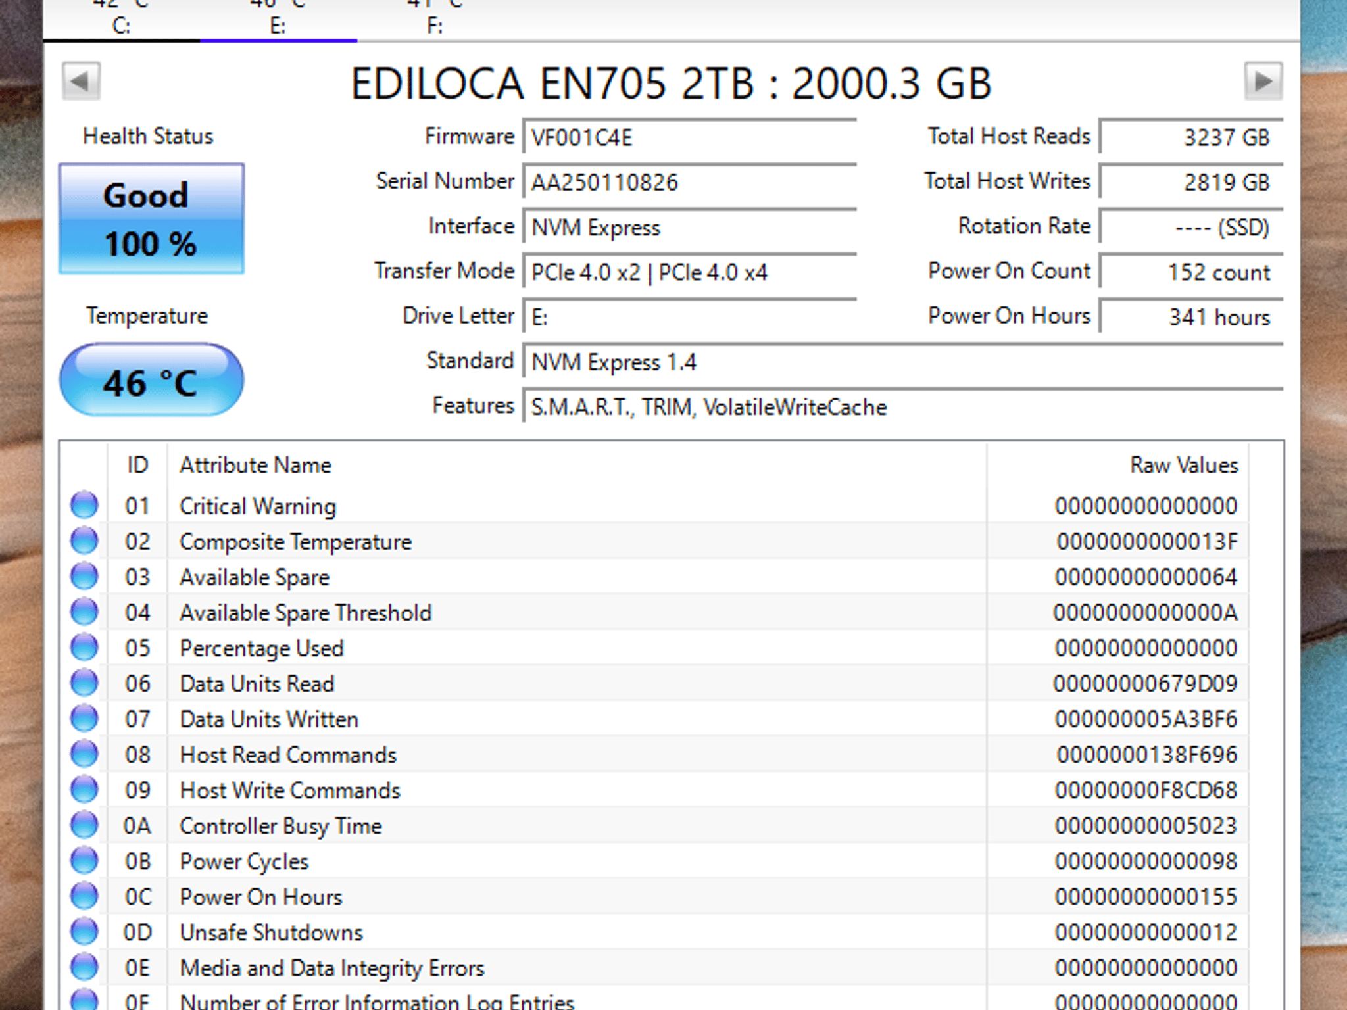This screenshot has width=1347, height=1010.
Task: Click raw value 00000138F696
Action: point(1147,754)
